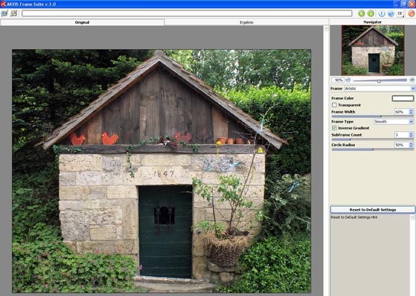The image size is (416, 296).
Task: Click the Circle Radius slider
Action: pos(372,149)
